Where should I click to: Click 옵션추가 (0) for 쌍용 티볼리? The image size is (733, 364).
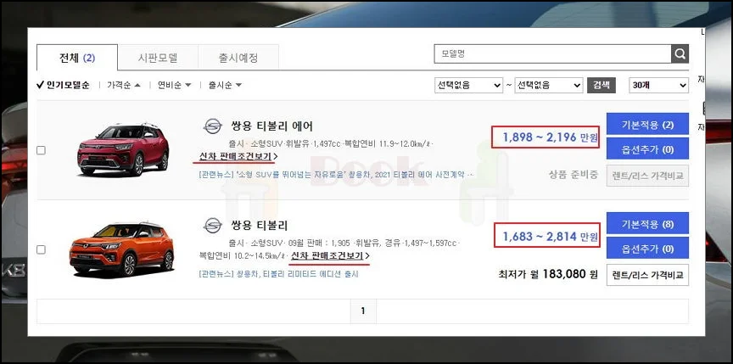coord(647,248)
